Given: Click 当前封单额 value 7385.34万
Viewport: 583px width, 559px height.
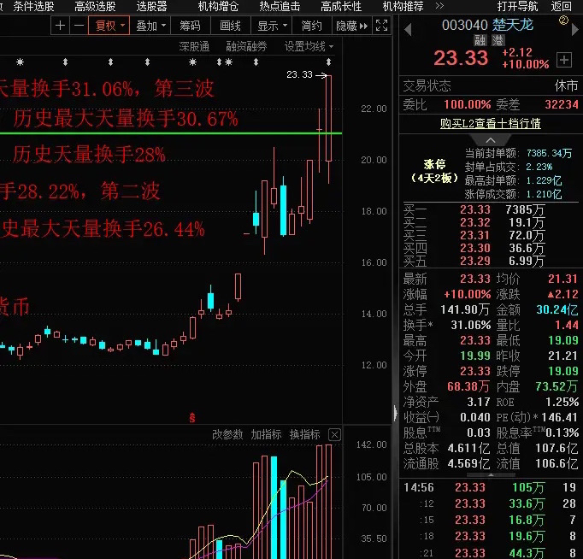Looking at the screenshot, I should coord(549,153).
